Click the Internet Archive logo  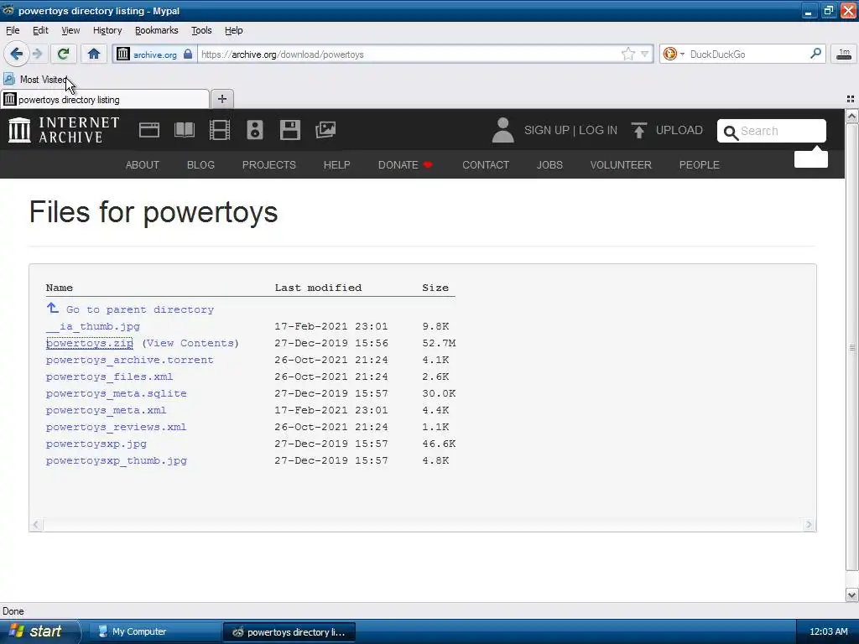tap(64, 130)
